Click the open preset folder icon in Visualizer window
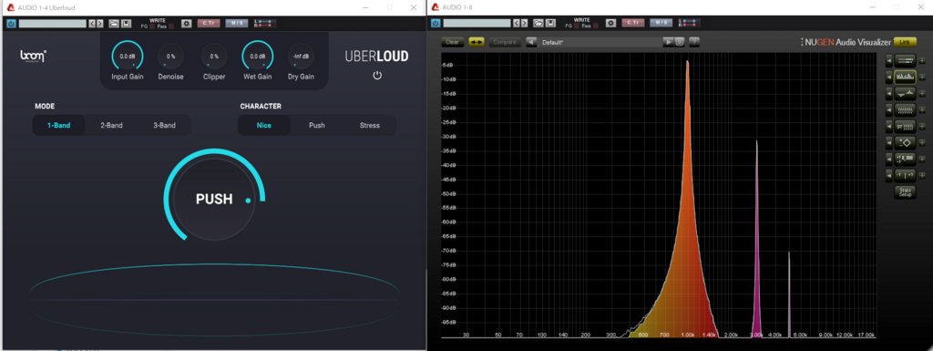 (538, 23)
